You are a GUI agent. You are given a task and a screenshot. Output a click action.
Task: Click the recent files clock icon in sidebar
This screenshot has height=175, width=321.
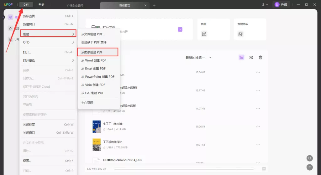point(10,17)
